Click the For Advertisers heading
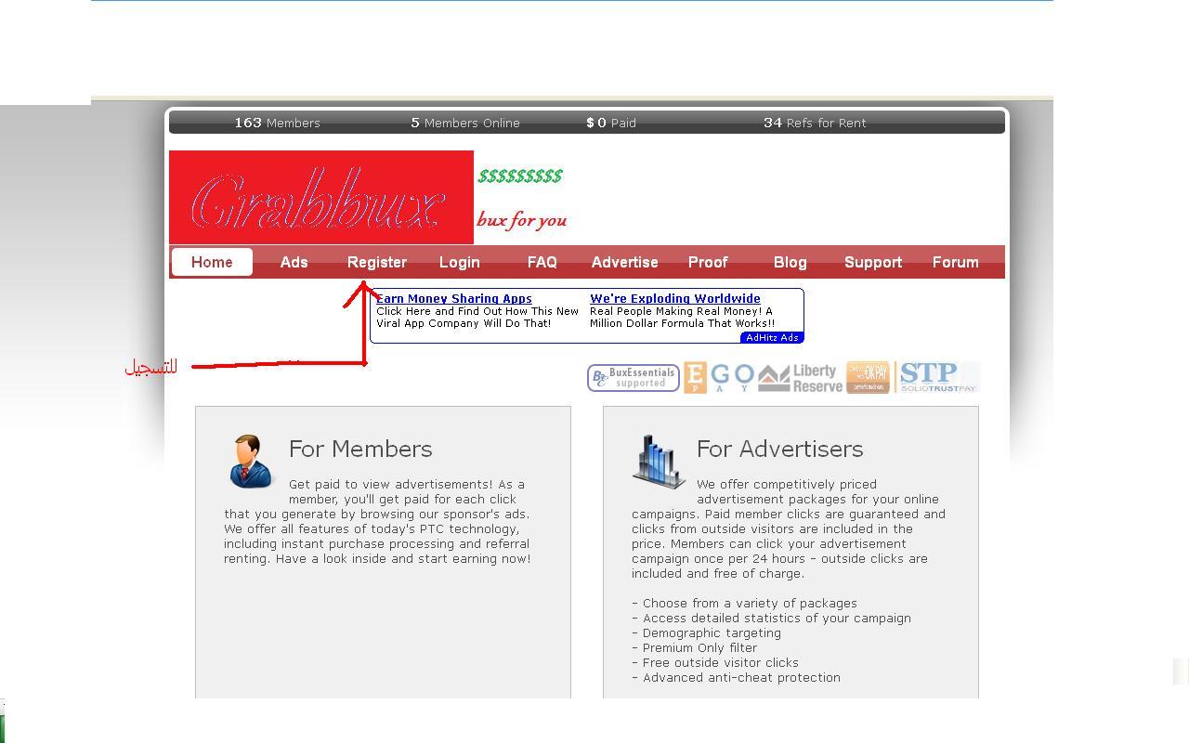 pyautogui.click(x=780, y=449)
